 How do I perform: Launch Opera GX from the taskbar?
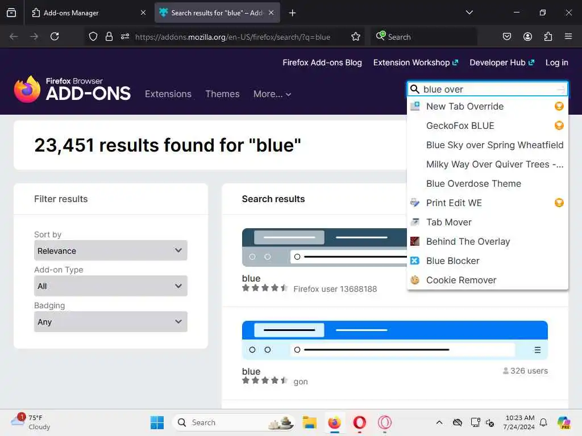[385, 422]
